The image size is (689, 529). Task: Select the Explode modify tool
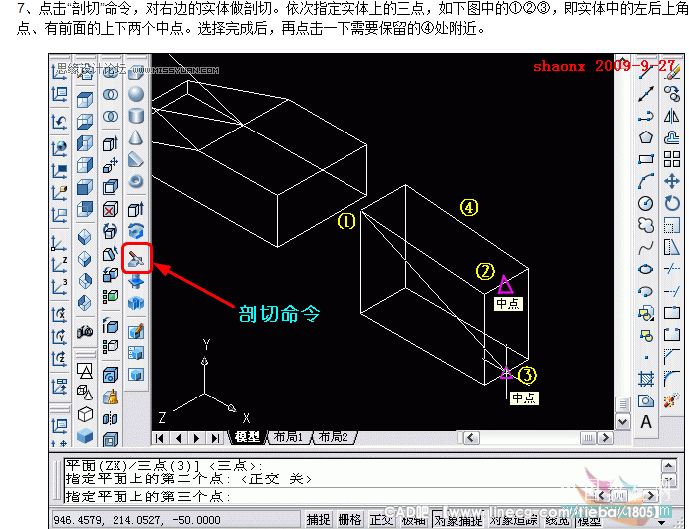pyautogui.click(x=672, y=400)
